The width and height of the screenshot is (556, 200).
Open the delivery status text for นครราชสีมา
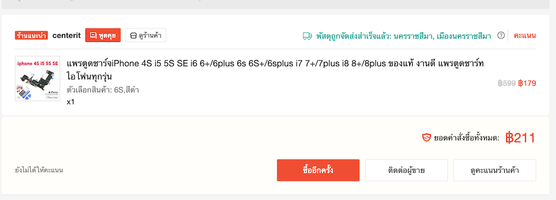click(404, 36)
